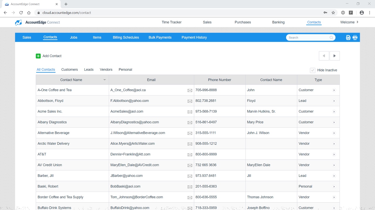
Task: Open Sales in the blue navigation bar
Action: click(x=27, y=37)
